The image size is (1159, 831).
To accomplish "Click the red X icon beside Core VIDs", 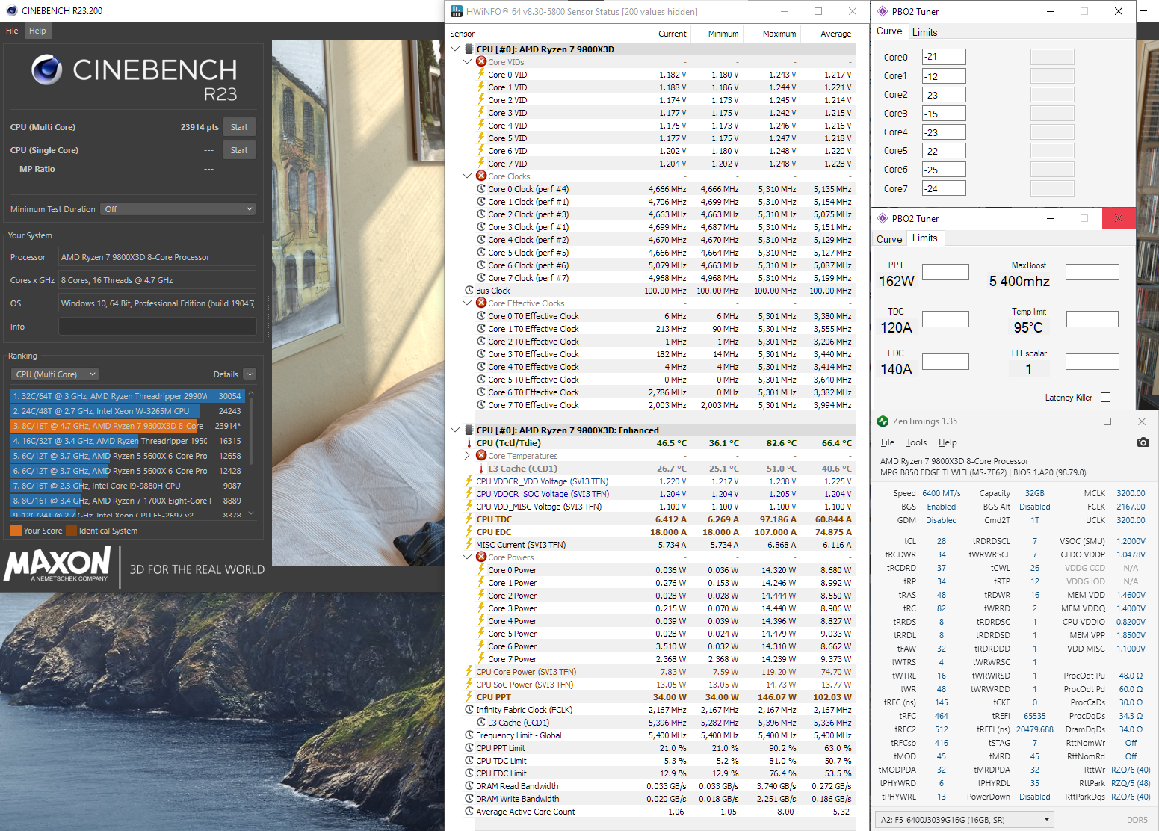I will 481,62.
